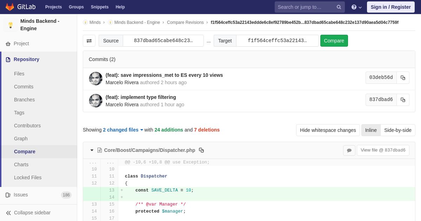
Task: Click Collapse sidebar text
Action: (x=32, y=213)
